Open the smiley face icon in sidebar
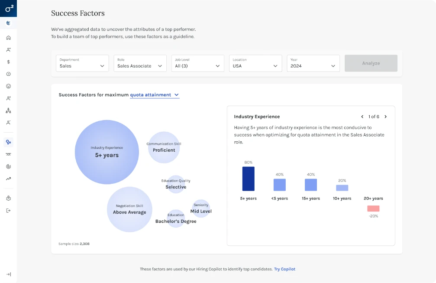436x283 pixels. coord(8,86)
